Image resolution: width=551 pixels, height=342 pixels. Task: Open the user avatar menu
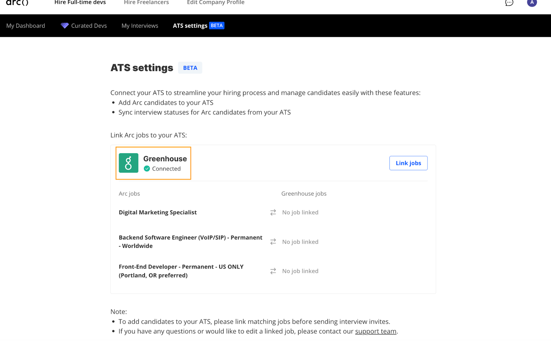pos(532,2)
